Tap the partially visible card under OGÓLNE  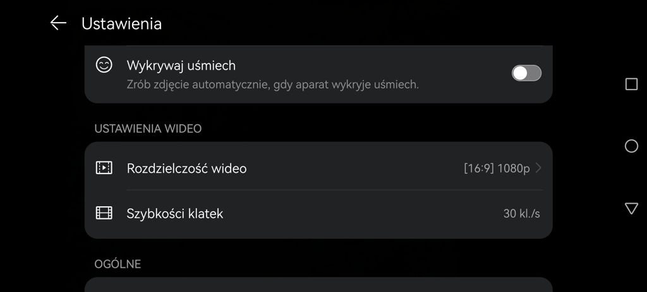click(x=318, y=284)
